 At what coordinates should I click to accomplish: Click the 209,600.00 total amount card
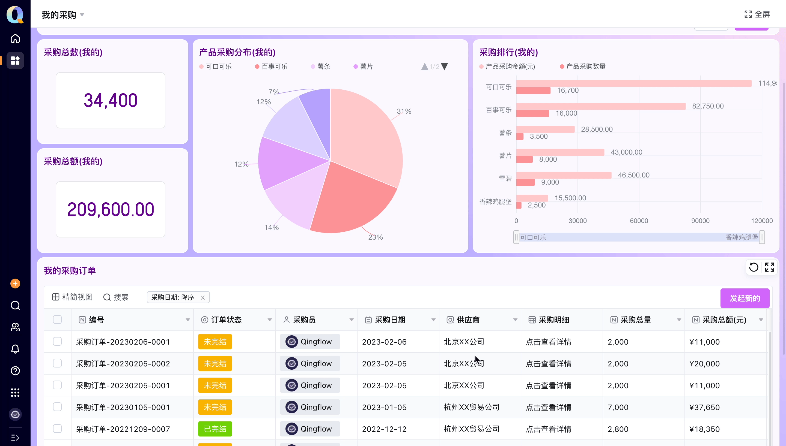point(110,209)
